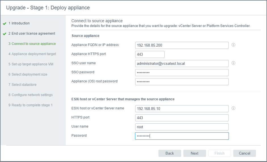Screen dimensions: 267x162
Task: Click info icon beside ESXi host name field
Action: click(x=234, y=108)
